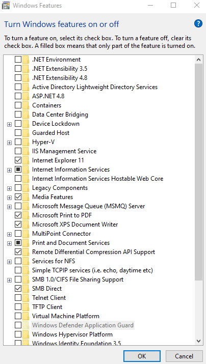Toggle the Internet Information Services partial checkbox

18,170
